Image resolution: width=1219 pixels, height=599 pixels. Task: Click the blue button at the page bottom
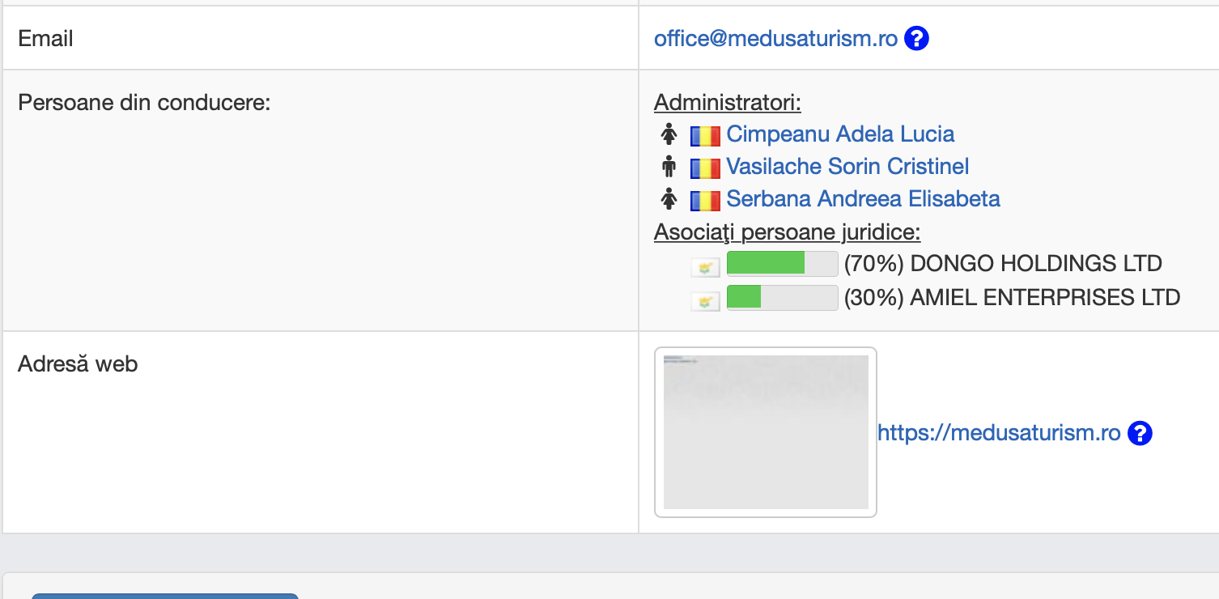(x=165, y=596)
